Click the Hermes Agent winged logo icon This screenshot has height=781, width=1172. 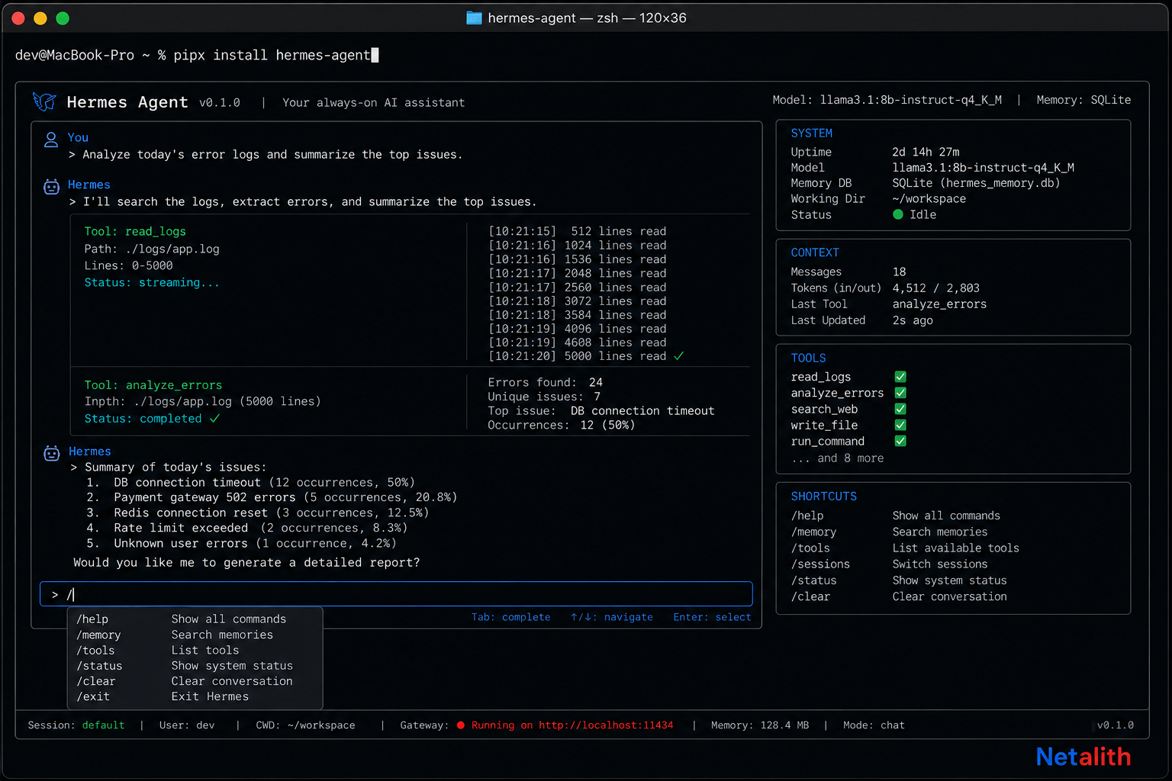click(44, 101)
